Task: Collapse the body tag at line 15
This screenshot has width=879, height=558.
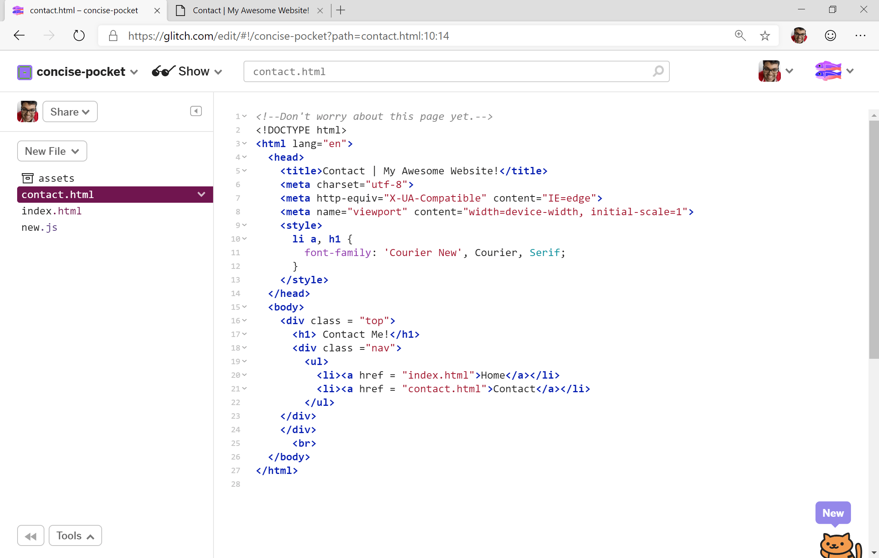Action: tap(245, 307)
